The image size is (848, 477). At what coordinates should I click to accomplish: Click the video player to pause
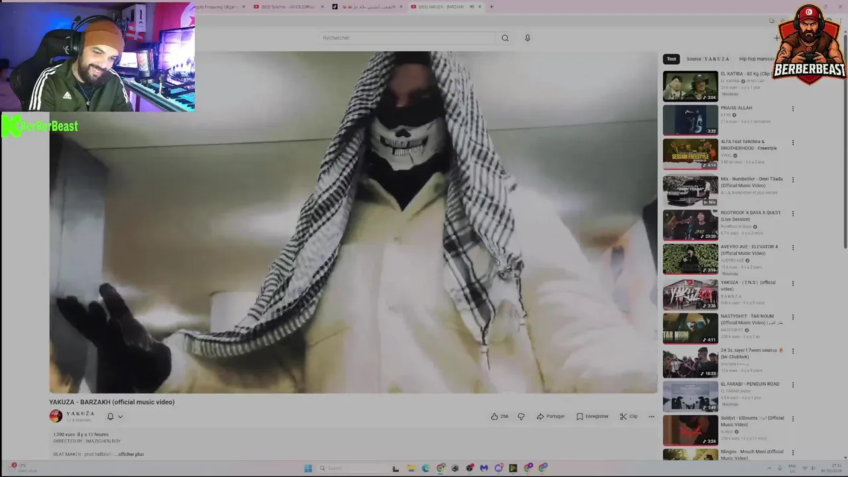click(x=353, y=222)
